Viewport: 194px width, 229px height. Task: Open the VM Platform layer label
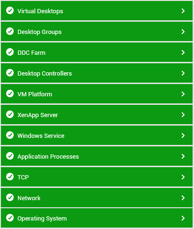point(35,94)
